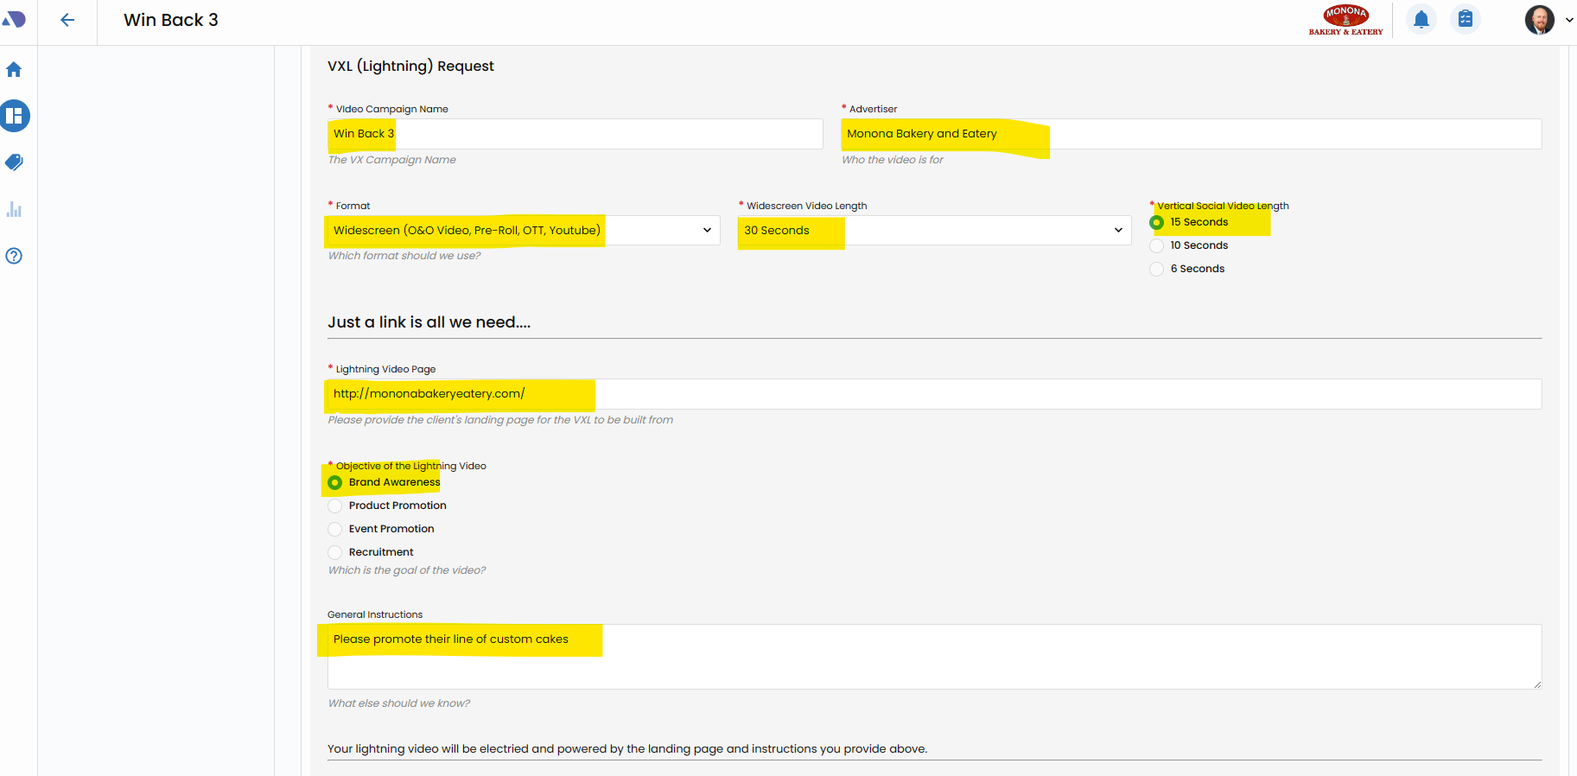1577x776 pixels.
Task: Expand the Format dropdown
Action: [x=523, y=231]
